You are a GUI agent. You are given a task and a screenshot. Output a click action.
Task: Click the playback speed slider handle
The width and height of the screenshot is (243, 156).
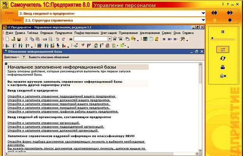[x=212, y=38]
